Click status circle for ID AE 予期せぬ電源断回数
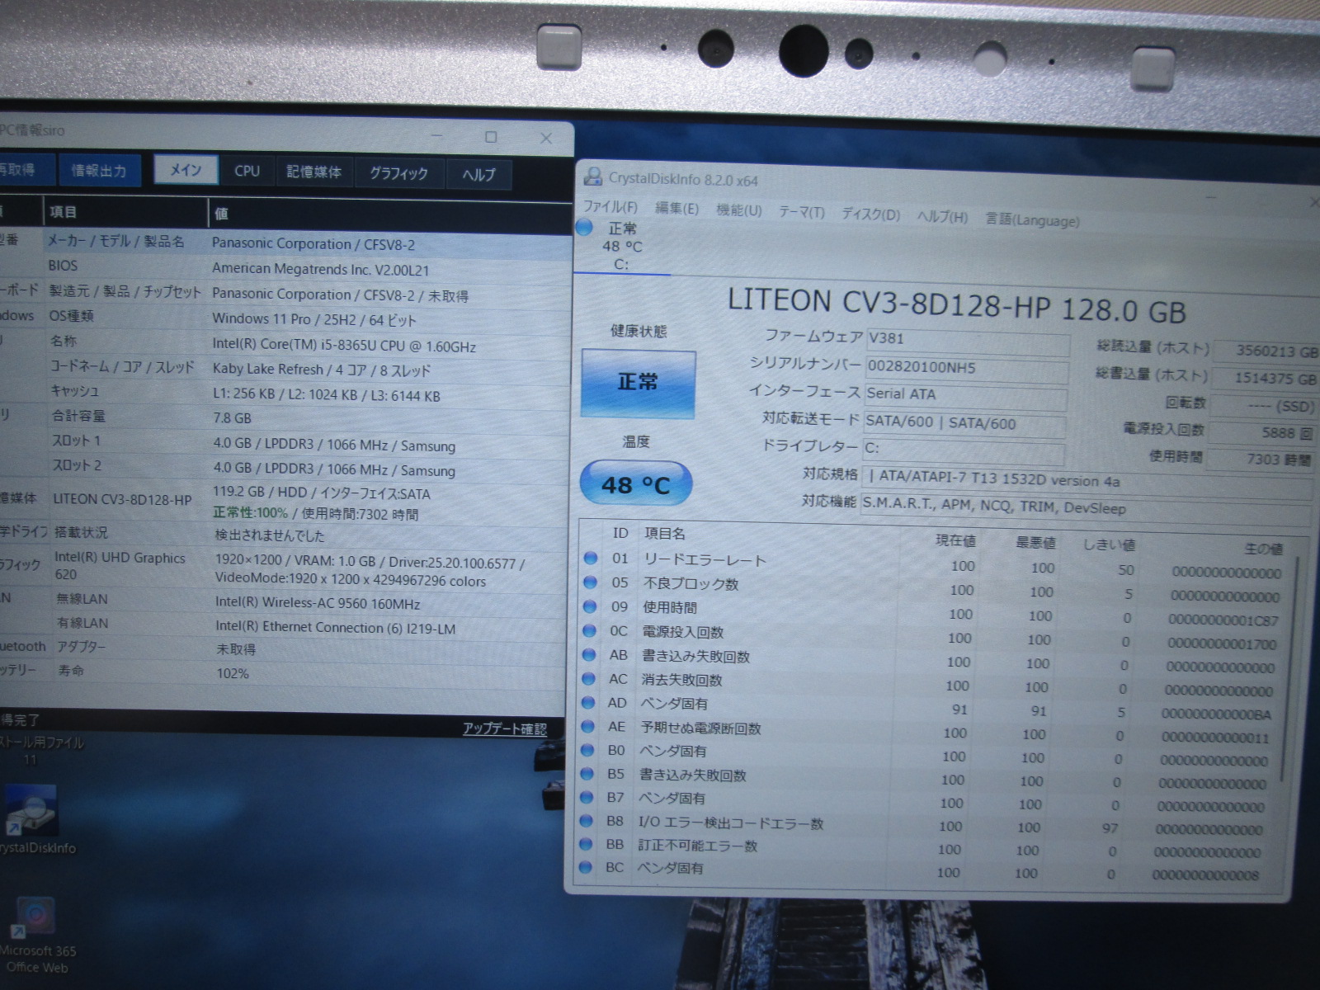The image size is (1320, 990). 588,726
